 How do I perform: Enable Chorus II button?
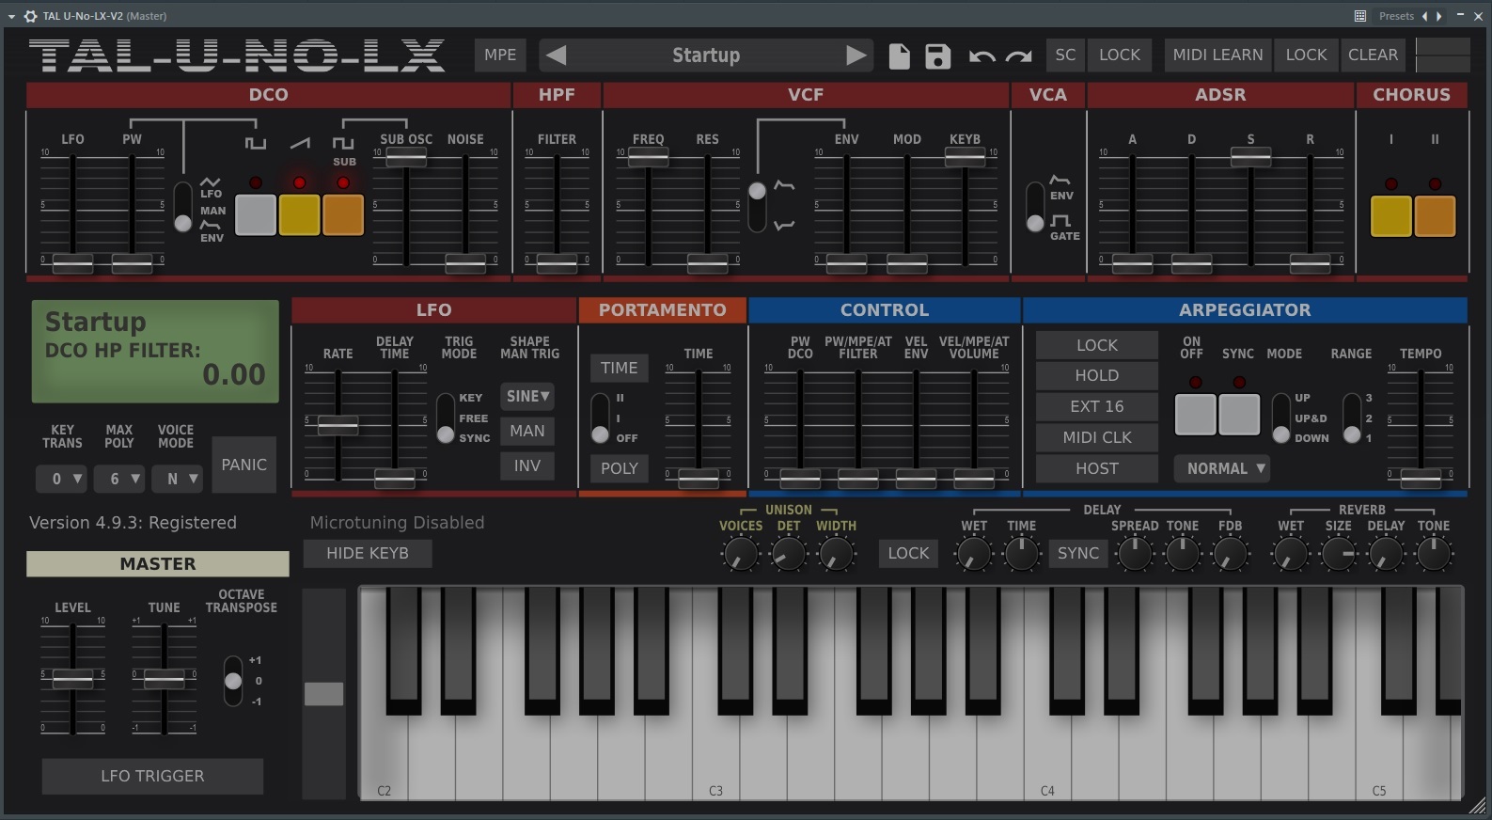click(1435, 215)
